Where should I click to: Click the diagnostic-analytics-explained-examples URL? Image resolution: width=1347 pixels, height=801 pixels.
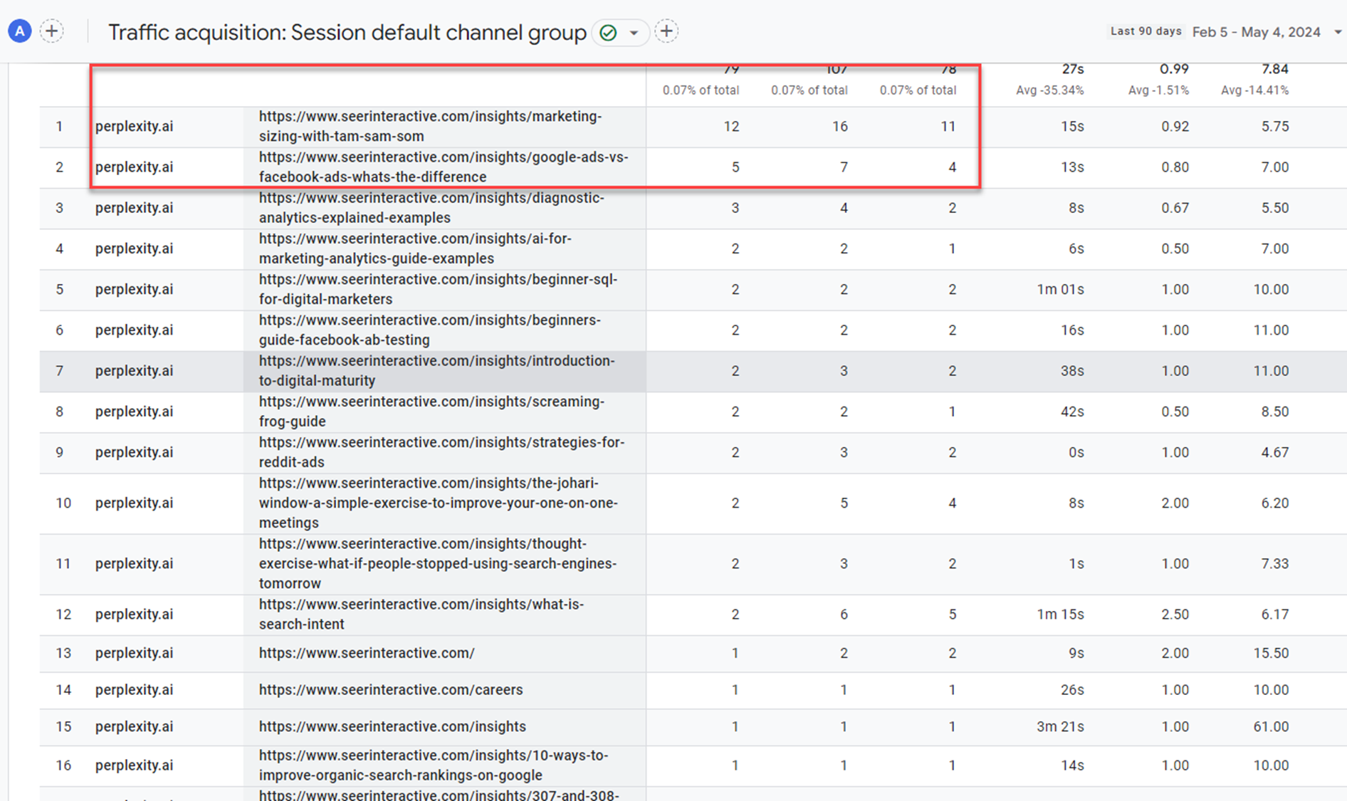pyautogui.click(x=431, y=207)
